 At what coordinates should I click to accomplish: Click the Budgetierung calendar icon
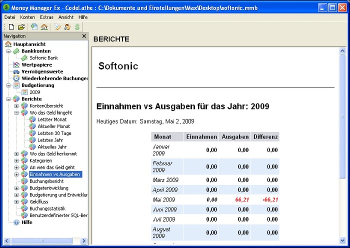(16, 85)
